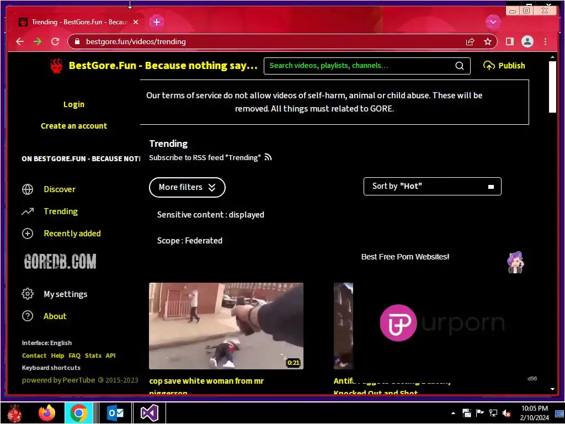Image resolution: width=565 pixels, height=424 pixels.
Task: Close the Trending - BestGore.Fun tab
Action: pyautogui.click(x=136, y=22)
